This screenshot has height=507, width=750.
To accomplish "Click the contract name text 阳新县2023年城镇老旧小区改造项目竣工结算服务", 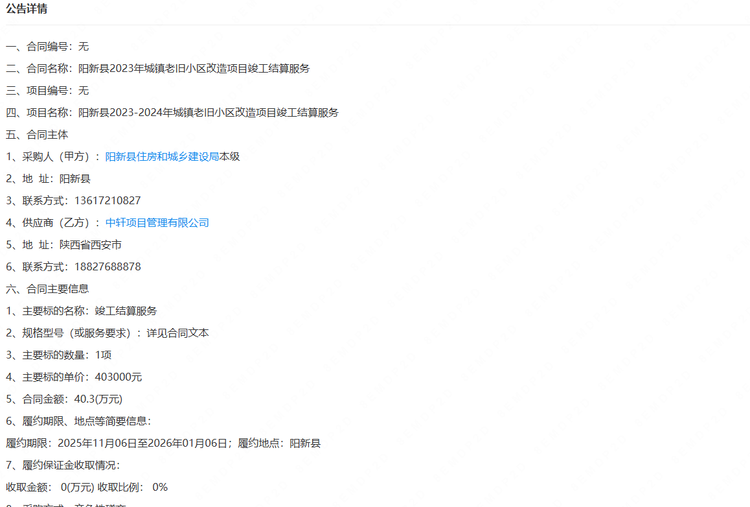I will [194, 69].
